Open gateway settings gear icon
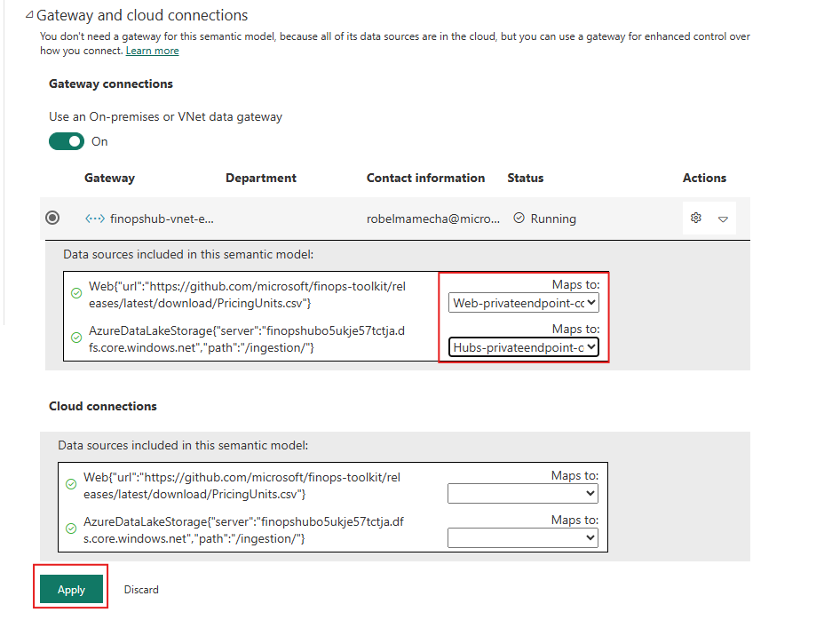The height and width of the screenshot is (620, 832). 695,219
